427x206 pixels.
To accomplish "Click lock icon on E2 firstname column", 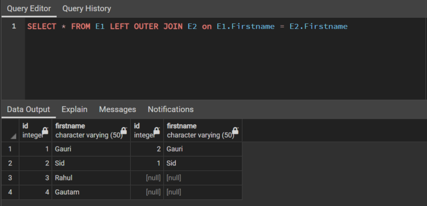I will tap(235, 130).
